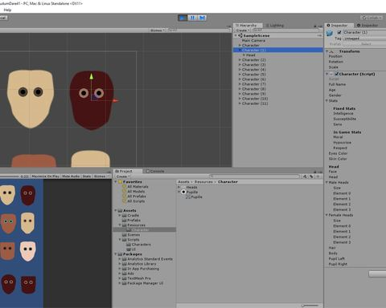The width and height of the screenshot is (386, 308).
Task: Pause the game with the Pause button
Action: (192, 18)
